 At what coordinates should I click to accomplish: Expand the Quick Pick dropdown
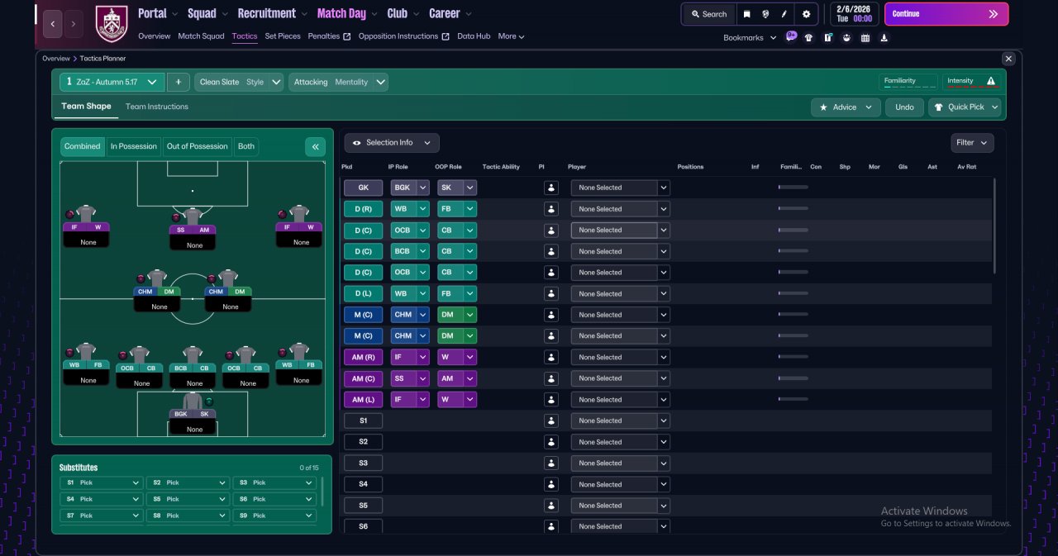pos(965,107)
